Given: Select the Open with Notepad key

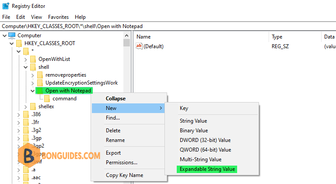Looking at the screenshot, I should (x=68, y=91).
